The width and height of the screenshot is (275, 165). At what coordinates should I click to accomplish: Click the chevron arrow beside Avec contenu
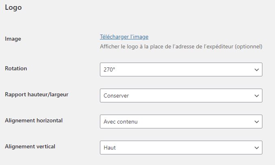pos(256,122)
